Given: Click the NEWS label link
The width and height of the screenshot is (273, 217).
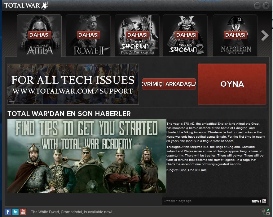Looking at the screenshot, I should tap(257, 201).
